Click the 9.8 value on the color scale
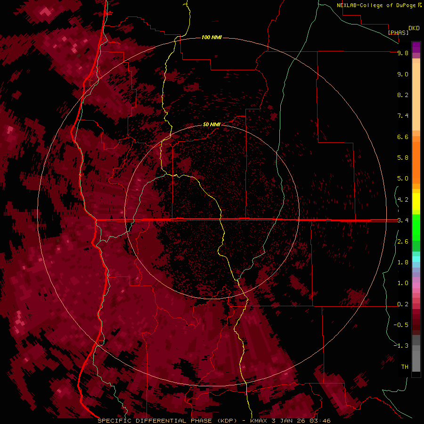This screenshot has width=424, height=424. coord(403,53)
